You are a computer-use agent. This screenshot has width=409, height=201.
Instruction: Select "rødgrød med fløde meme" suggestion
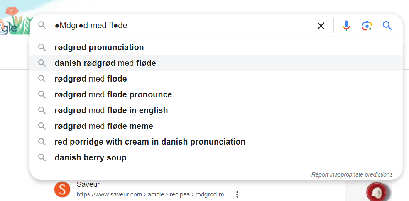pyautogui.click(x=104, y=126)
